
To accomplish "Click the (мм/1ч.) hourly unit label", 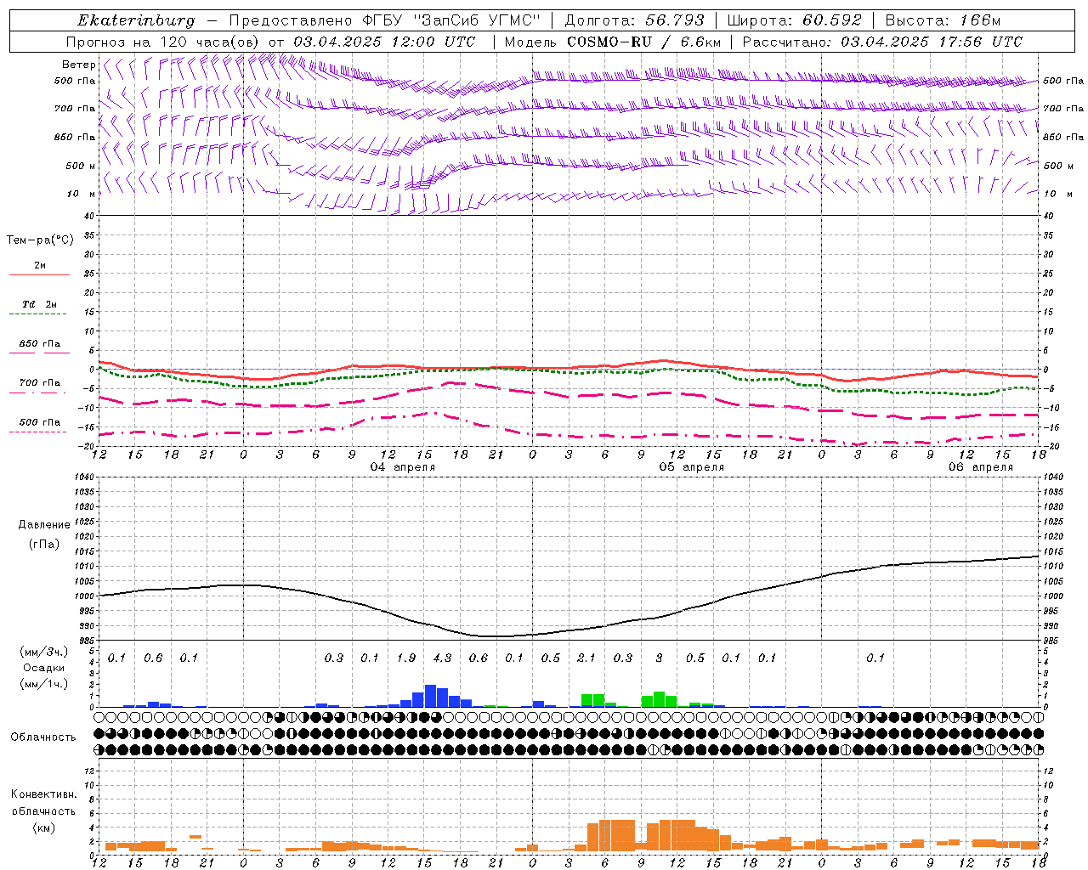I will [x=44, y=684].
